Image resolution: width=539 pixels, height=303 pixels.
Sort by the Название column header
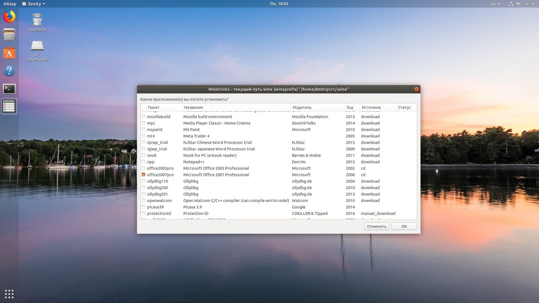pos(236,107)
